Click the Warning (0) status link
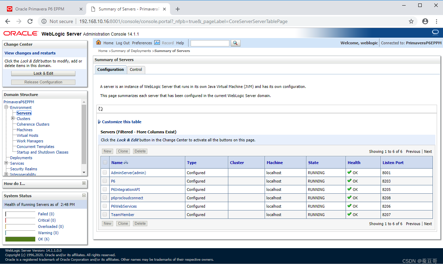The height and width of the screenshot is (267, 443). [48, 233]
